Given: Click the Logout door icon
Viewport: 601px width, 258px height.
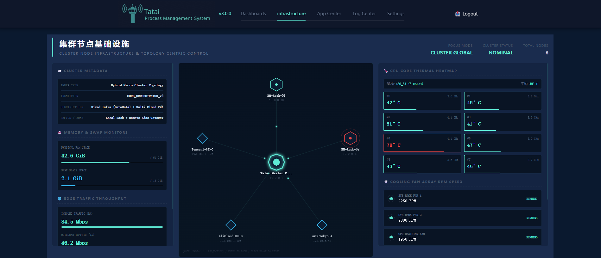Looking at the screenshot, I should click(458, 14).
